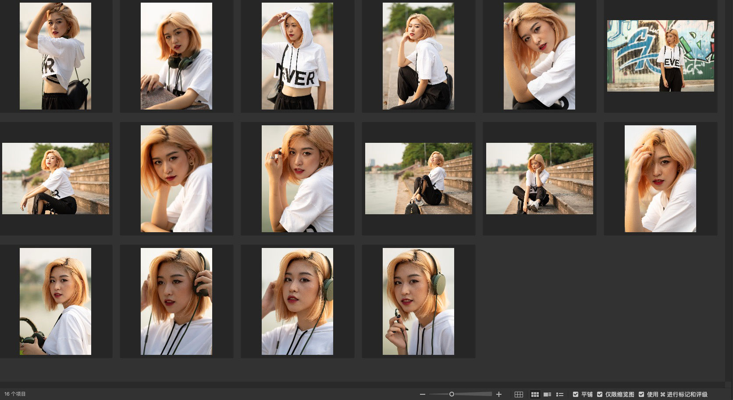
Task: Toggle the 仅限缩览图 checkbox
Action: pyautogui.click(x=600, y=394)
